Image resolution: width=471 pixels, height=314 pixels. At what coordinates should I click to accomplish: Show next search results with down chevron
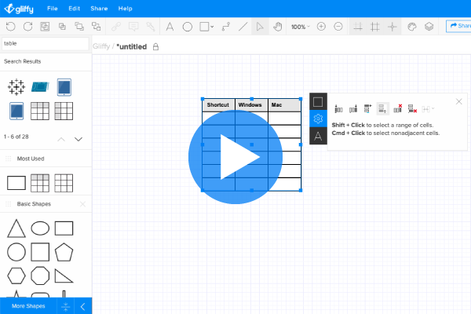coord(78,139)
